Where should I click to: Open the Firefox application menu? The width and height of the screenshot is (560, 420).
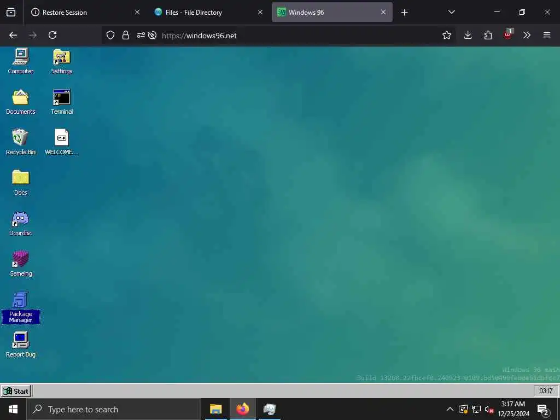pyautogui.click(x=547, y=35)
